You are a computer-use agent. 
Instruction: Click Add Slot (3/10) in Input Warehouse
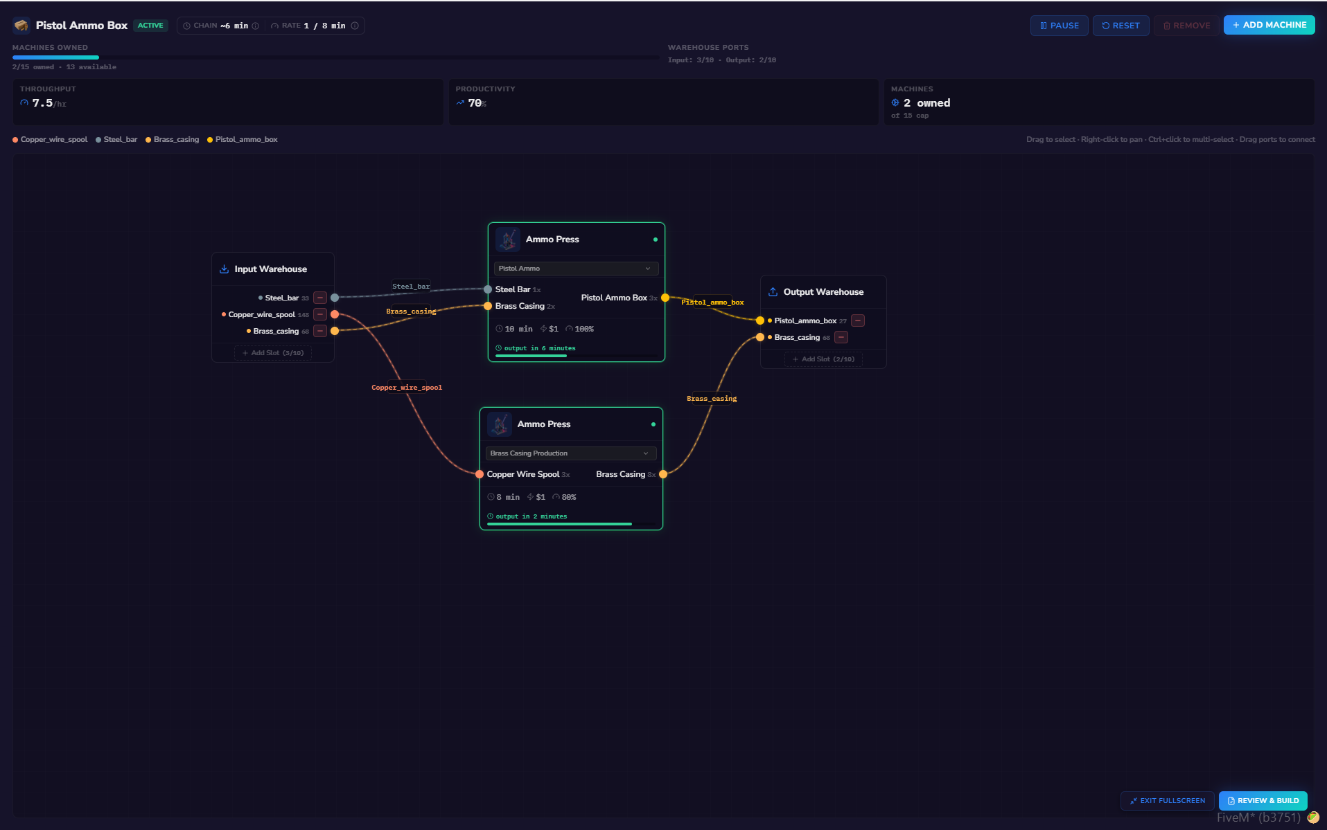(x=273, y=353)
